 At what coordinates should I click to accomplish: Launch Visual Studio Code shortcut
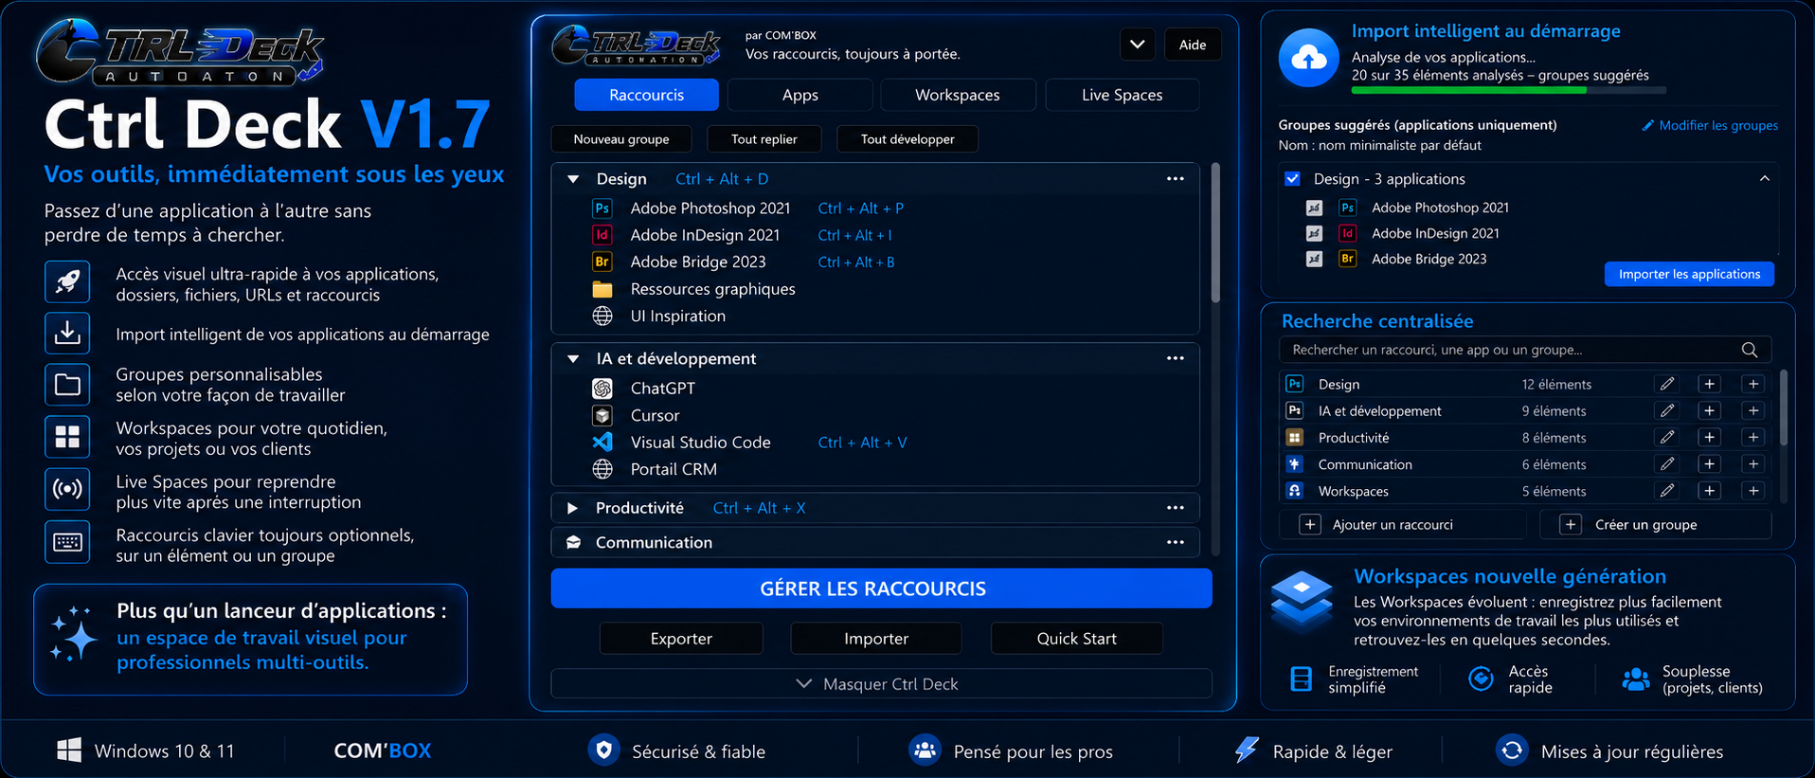pos(700,443)
